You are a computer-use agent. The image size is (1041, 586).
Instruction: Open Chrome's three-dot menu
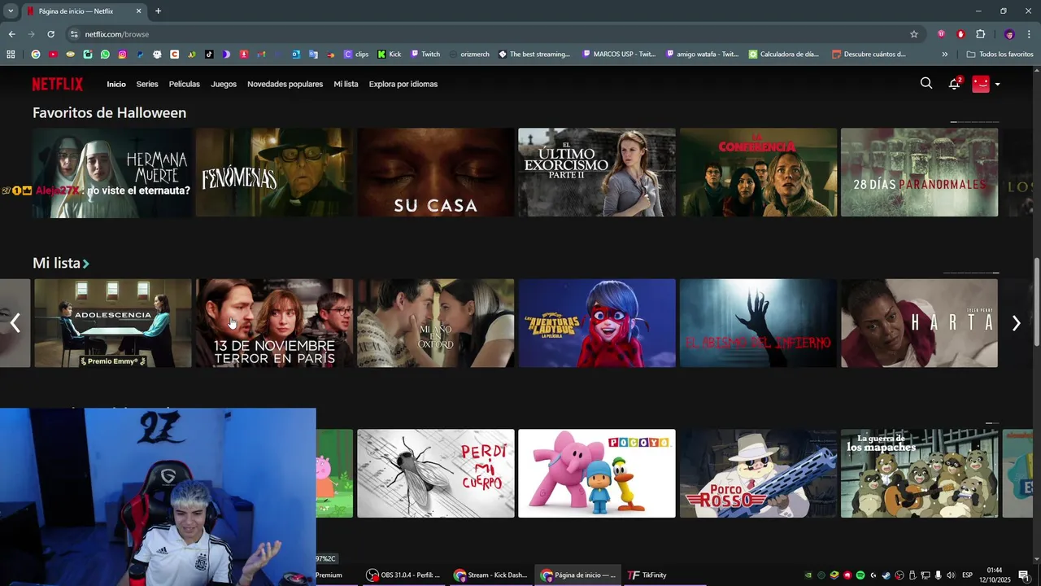pos(1029,34)
